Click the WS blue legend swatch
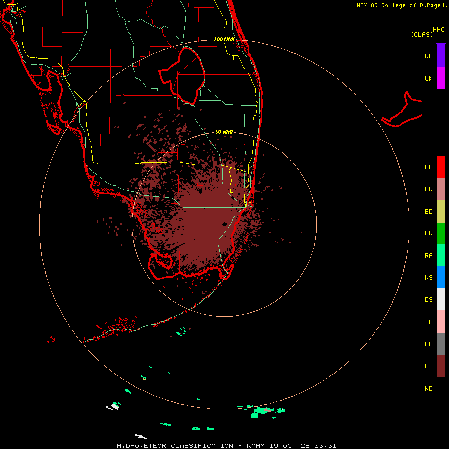The image size is (449, 449). (x=441, y=277)
